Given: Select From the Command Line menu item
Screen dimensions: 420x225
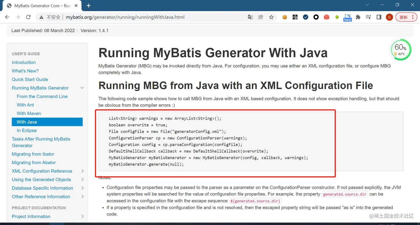Looking at the screenshot, I should [42, 96].
